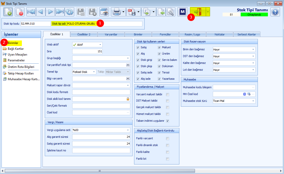
Task: Open the help question mark icon
Action: 275,12
